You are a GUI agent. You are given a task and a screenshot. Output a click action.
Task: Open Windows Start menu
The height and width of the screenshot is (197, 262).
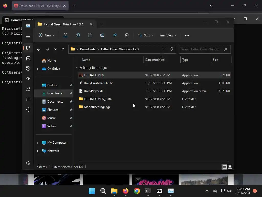pyautogui.click(x=92, y=191)
